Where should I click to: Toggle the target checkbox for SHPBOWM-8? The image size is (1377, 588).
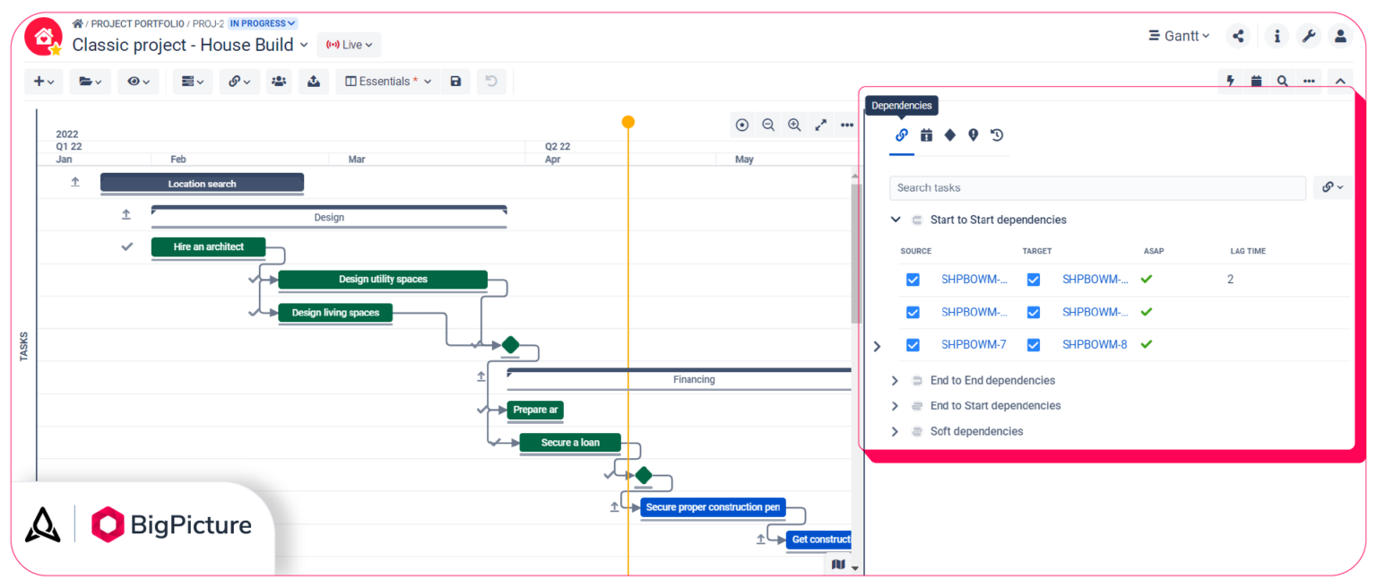[1033, 344]
